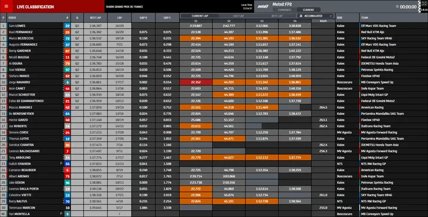Click the S3 sector column header

(262, 21)
